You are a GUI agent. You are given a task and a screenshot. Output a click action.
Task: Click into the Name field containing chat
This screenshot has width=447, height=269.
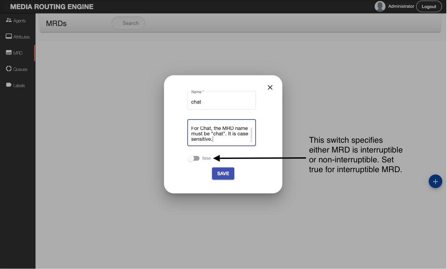click(221, 102)
